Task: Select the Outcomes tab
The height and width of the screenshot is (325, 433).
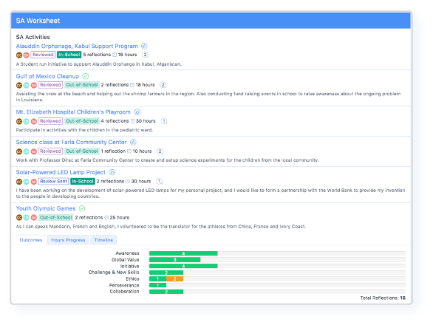Action: 31,240
